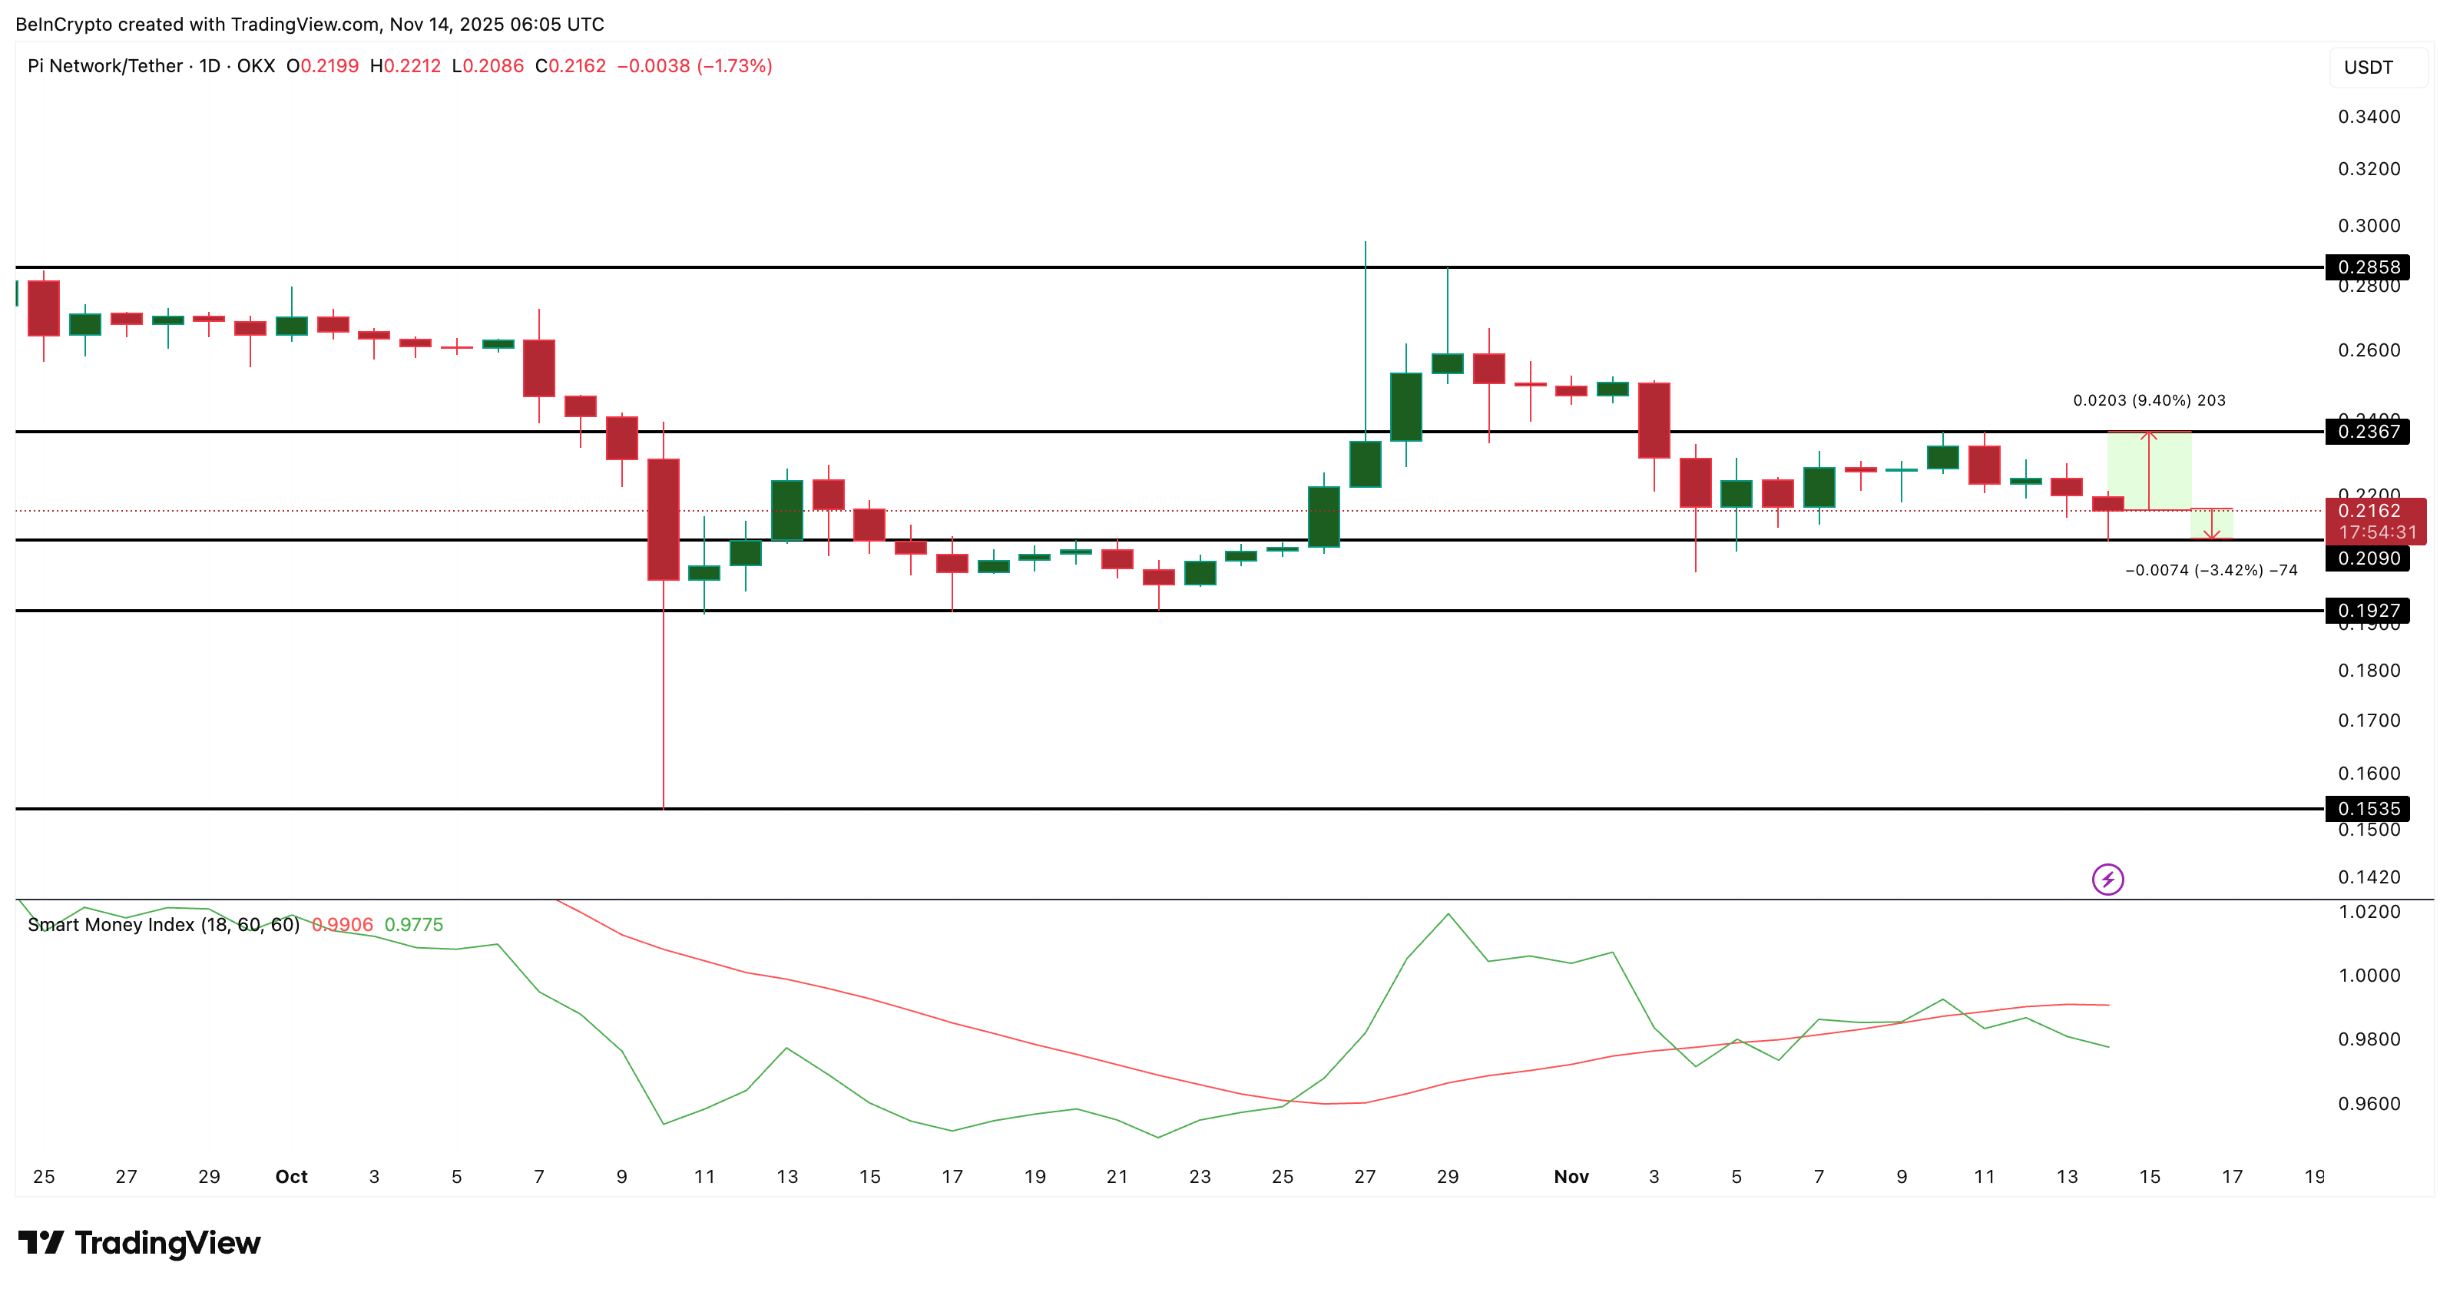Click the TradingView logo
The image size is (2450, 1289).
click(x=139, y=1242)
